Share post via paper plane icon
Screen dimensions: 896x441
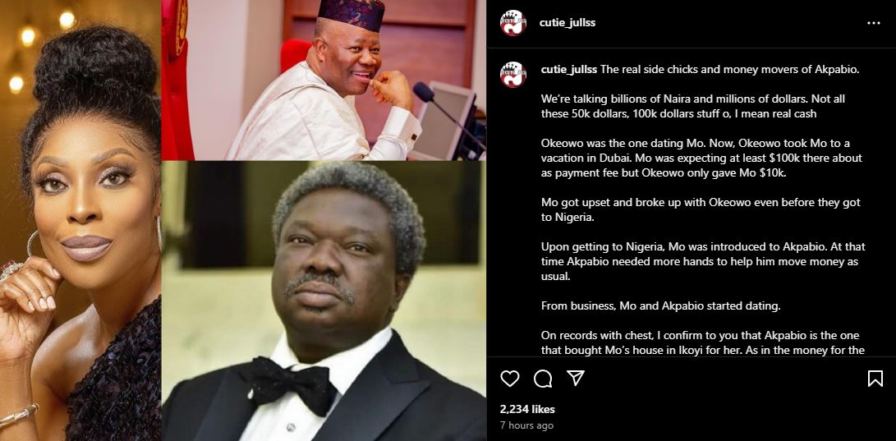[576, 378]
